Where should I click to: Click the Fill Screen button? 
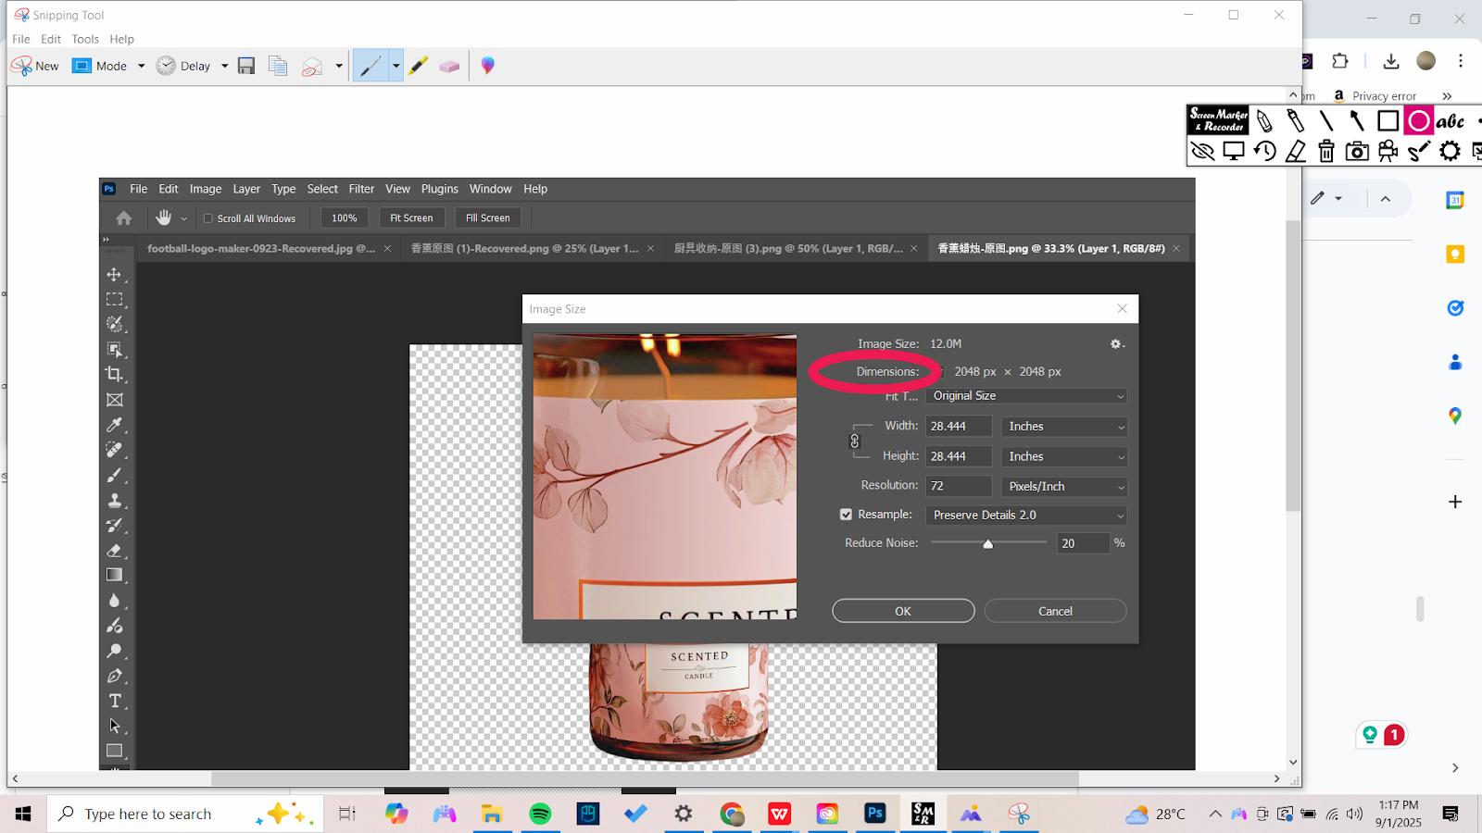click(x=487, y=218)
